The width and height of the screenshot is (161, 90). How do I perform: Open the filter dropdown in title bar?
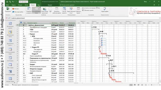coord(23,2)
